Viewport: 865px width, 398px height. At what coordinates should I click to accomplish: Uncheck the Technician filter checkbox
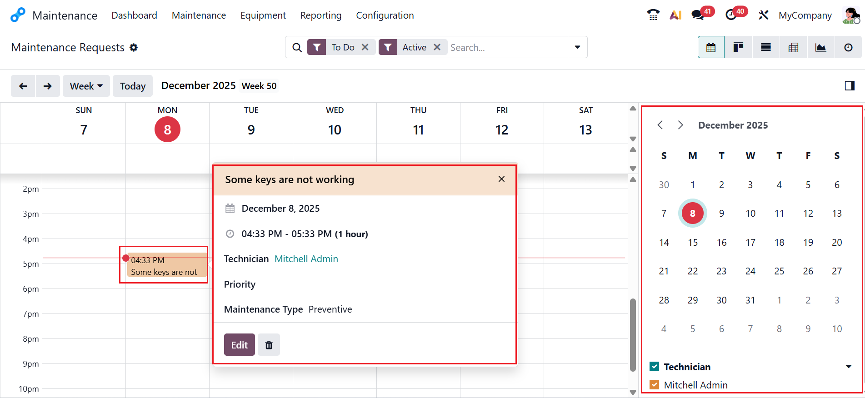[655, 367]
